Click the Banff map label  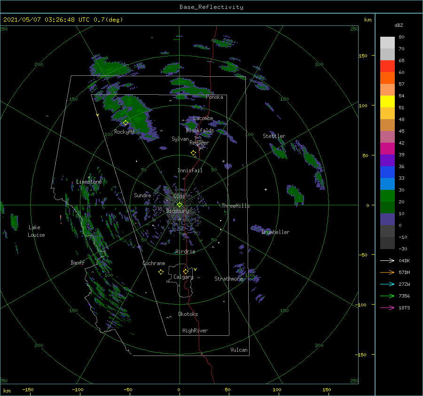[78, 262]
